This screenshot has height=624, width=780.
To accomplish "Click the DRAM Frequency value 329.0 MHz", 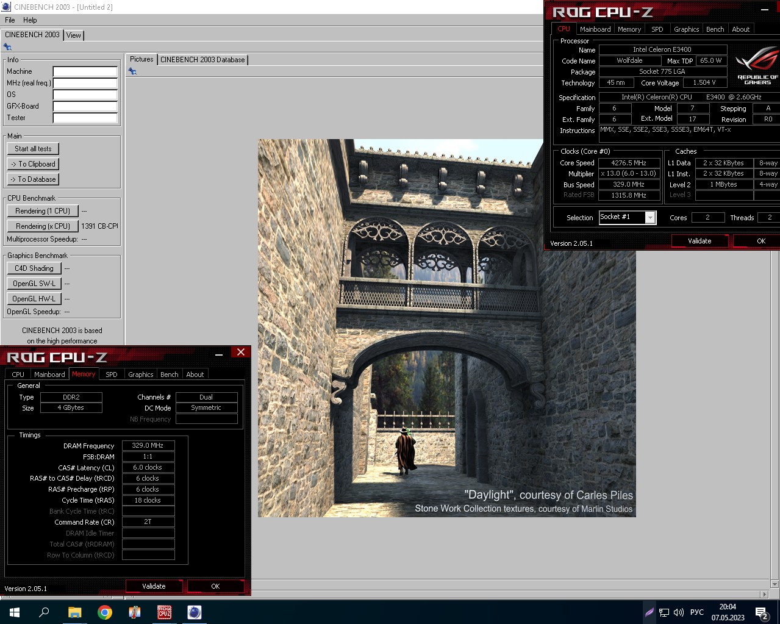I will 148,445.
